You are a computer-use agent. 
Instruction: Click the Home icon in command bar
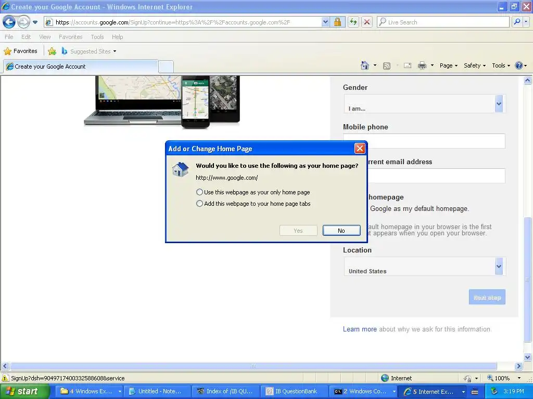(x=365, y=65)
